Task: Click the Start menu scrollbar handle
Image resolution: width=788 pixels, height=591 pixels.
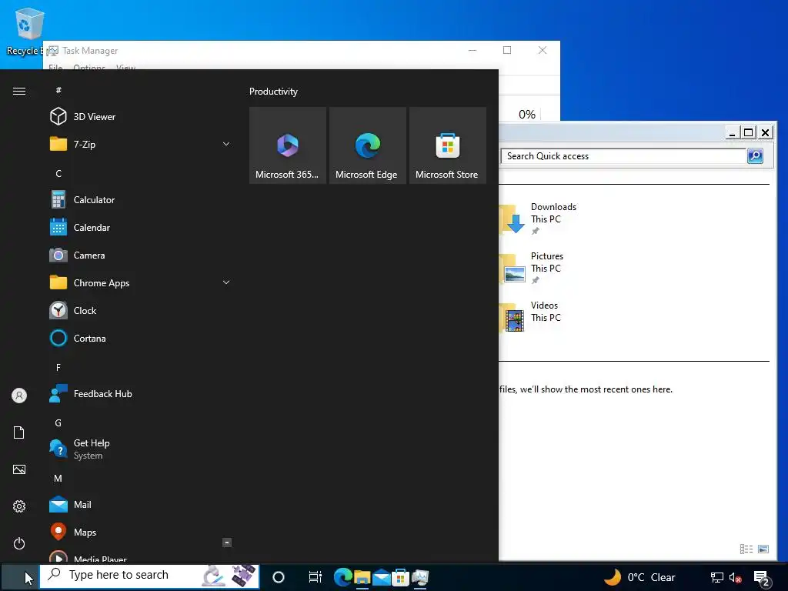Action: (x=227, y=543)
